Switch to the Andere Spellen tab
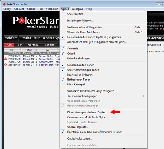164x149 pixels. (51, 38)
